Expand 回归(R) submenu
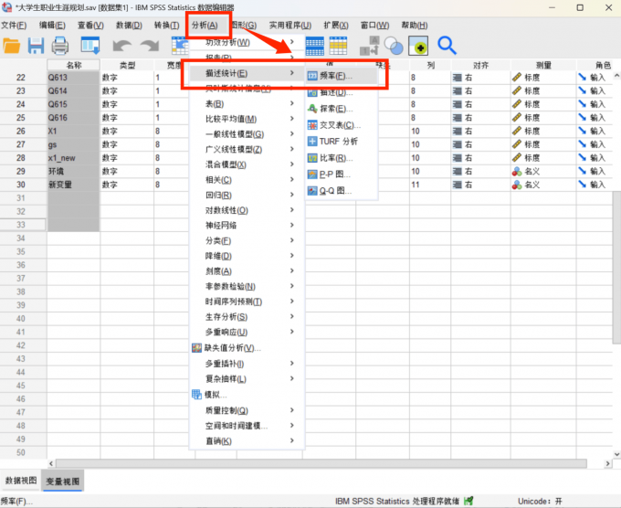 (x=247, y=195)
